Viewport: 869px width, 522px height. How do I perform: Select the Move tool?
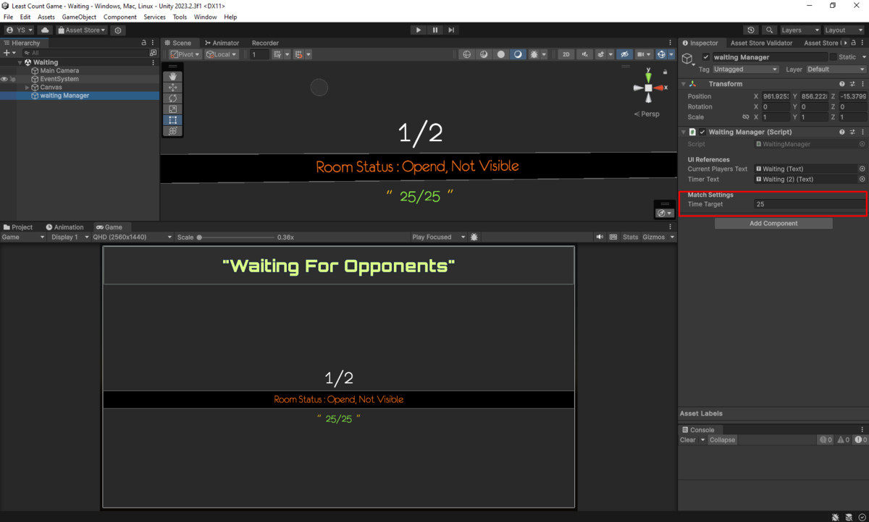point(172,86)
